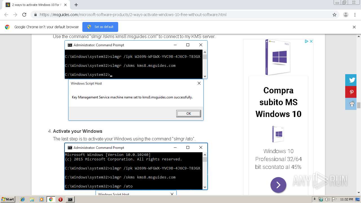361x203 pixels.
Task: Click 'Windows 10 Professional 32/64 bit' ad text
Action: 278,159
